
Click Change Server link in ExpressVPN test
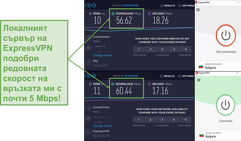(x=102, y=126)
